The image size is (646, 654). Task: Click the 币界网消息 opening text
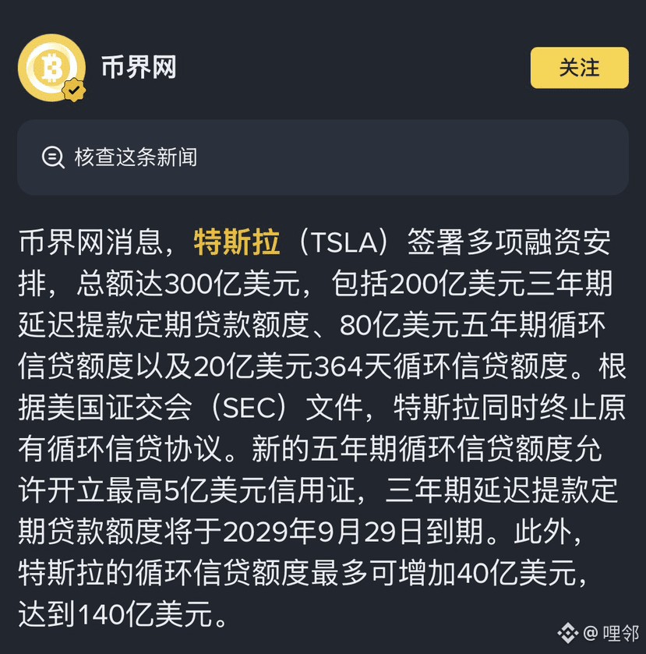[90, 242]
